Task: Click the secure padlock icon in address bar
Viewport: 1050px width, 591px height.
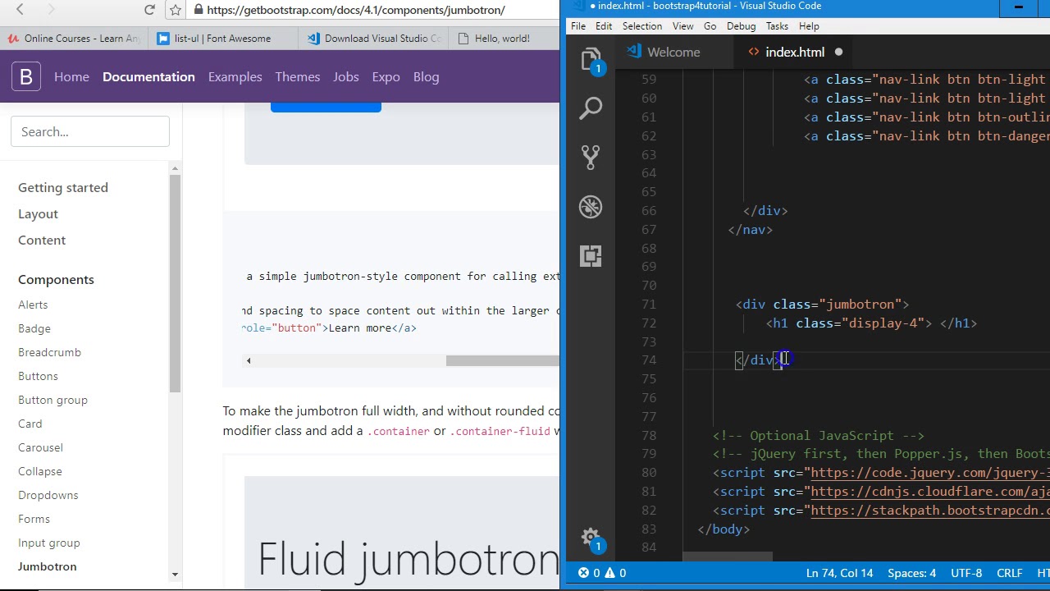Action: [198, 10]
